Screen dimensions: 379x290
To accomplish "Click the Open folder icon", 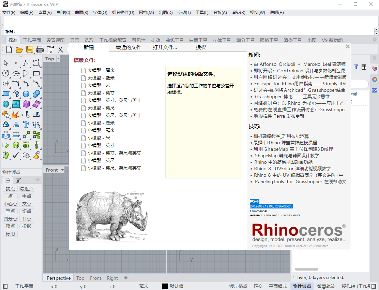I will click(x=19, y=49).
